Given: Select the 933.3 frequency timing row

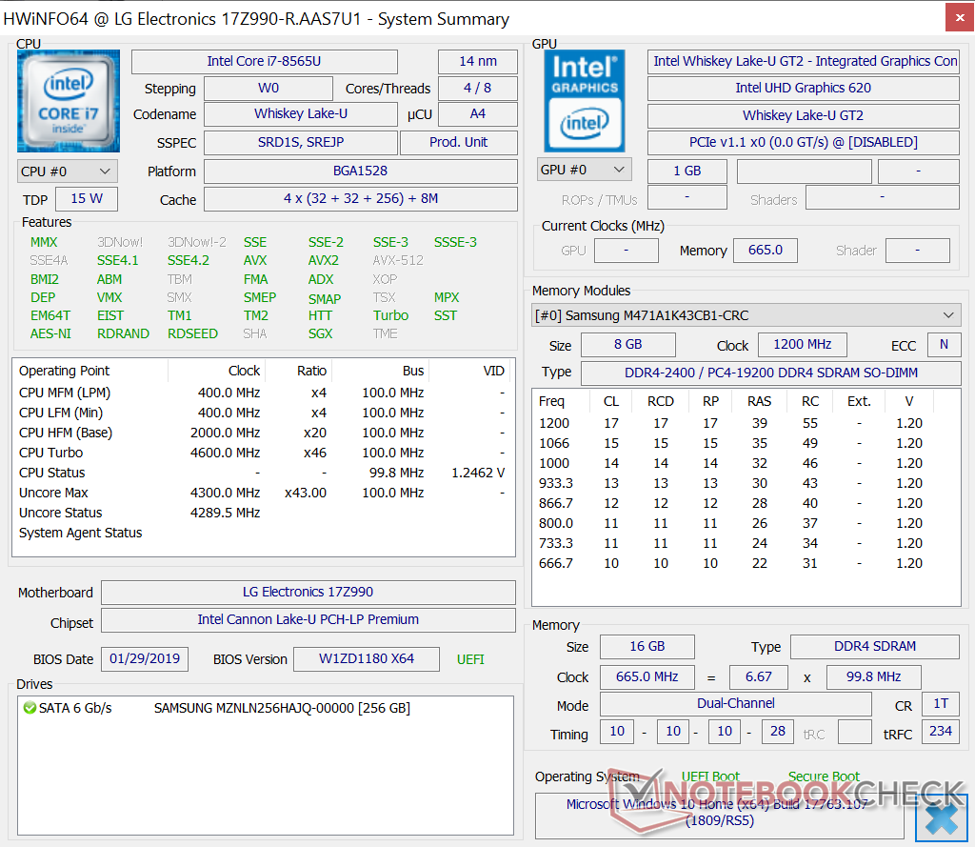Looking at the screenshot, I should [746, 483].
